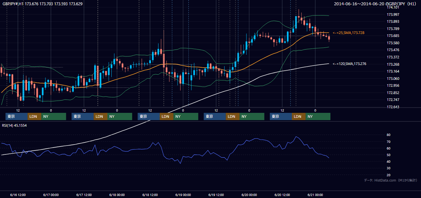Select the 6/18 00:00 time axis label
The height and width of the screenshot is (198, 421).
point(117,195)
